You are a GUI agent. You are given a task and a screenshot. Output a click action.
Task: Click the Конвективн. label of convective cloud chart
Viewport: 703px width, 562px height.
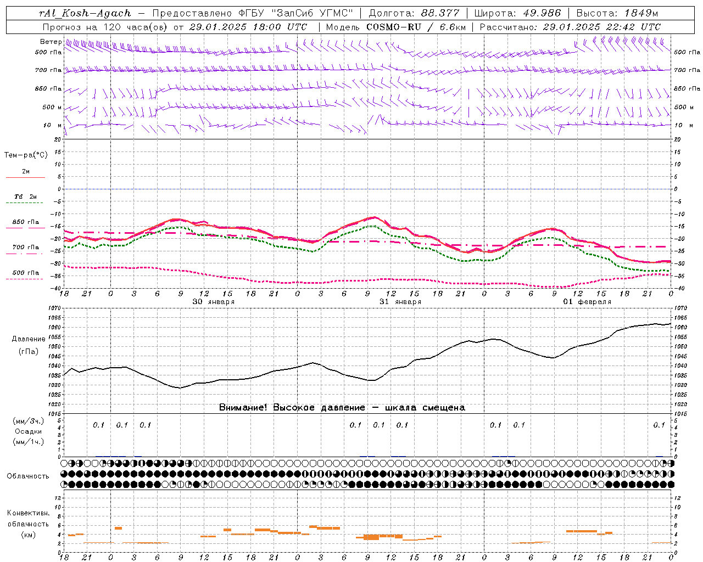click(28, 513)
